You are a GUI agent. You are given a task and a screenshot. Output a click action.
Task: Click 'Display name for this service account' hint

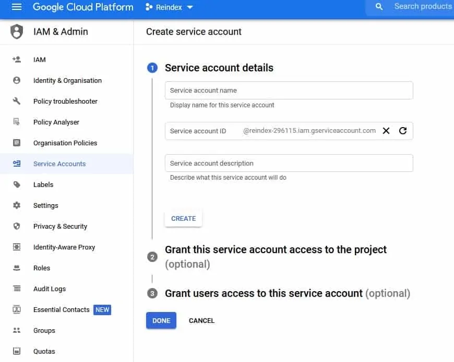click(222, 105)
